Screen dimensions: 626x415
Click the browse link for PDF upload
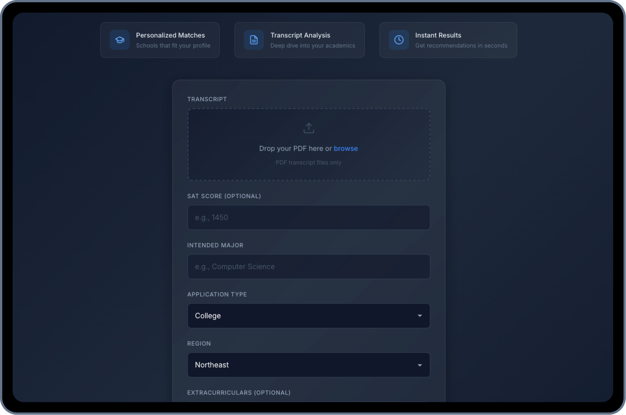click(345, 148)
